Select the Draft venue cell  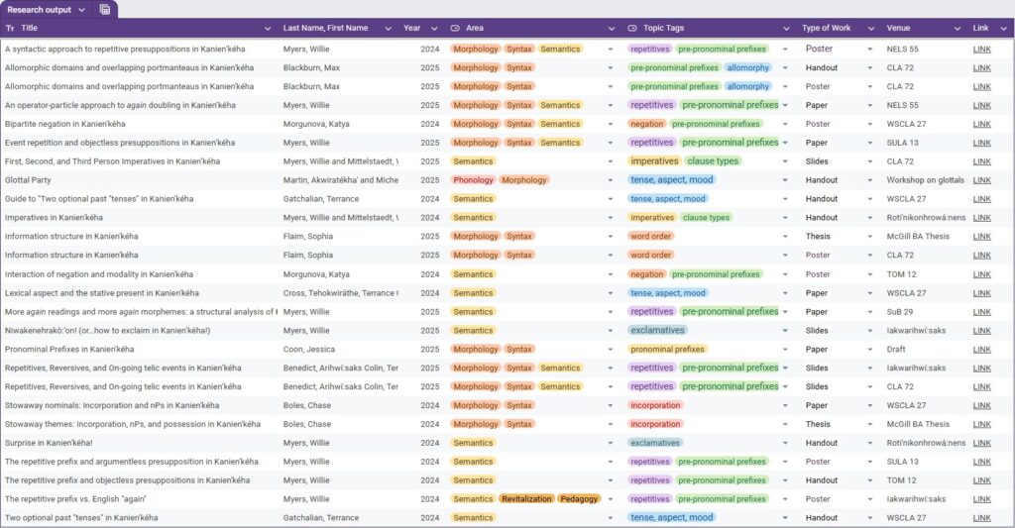pyautogui.click(x=898, y=350)
